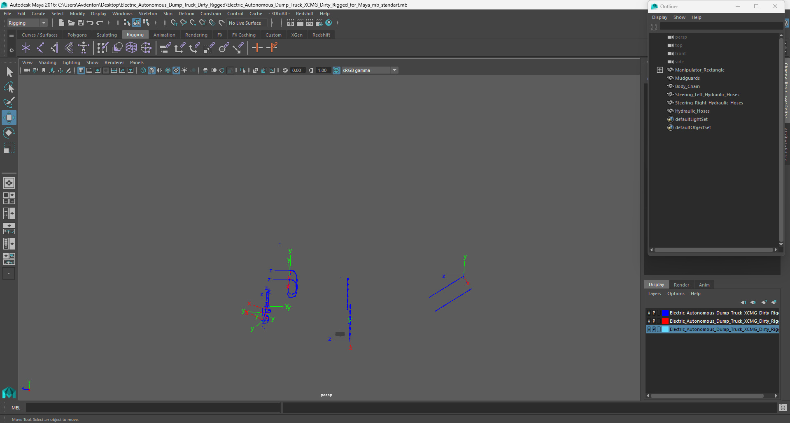Save the scene with the floppy icon

81,23
